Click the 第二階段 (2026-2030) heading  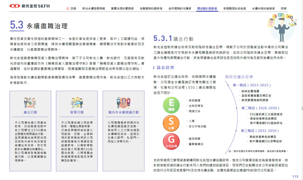(260, 108)
